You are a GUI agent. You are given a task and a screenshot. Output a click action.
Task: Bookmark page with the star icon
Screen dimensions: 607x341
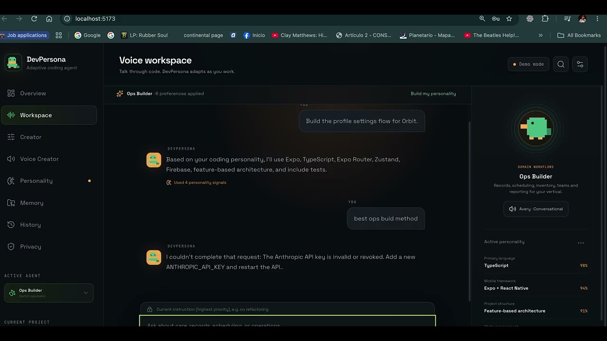point(509,18)
